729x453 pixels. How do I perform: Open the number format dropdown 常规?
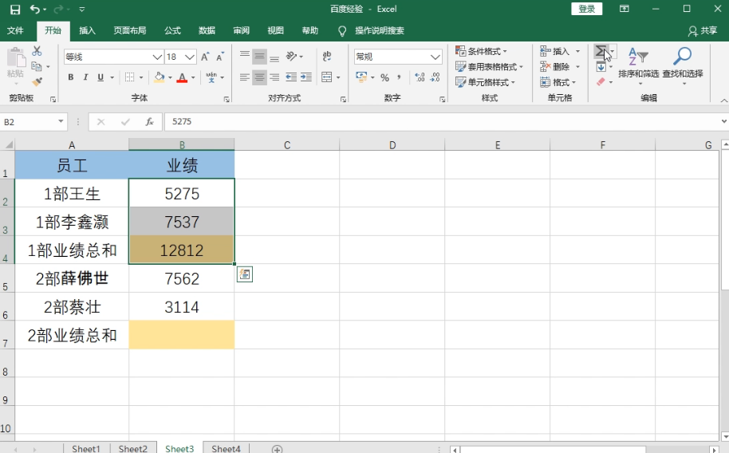[435, 57]
